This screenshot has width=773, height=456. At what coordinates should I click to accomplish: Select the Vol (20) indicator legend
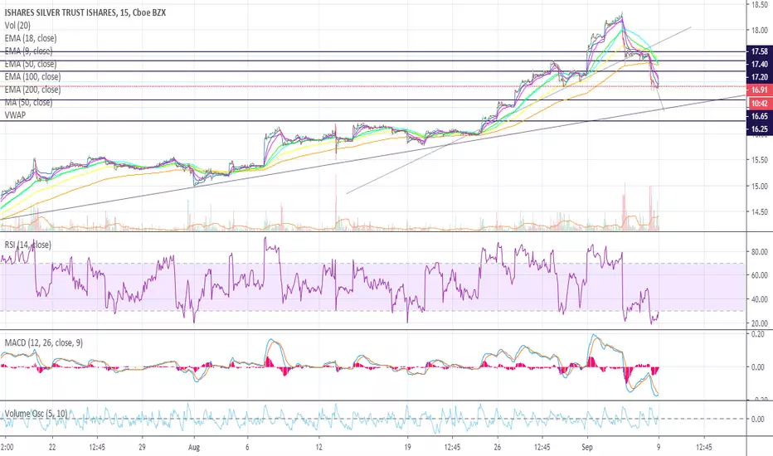(x=17, y=25)
